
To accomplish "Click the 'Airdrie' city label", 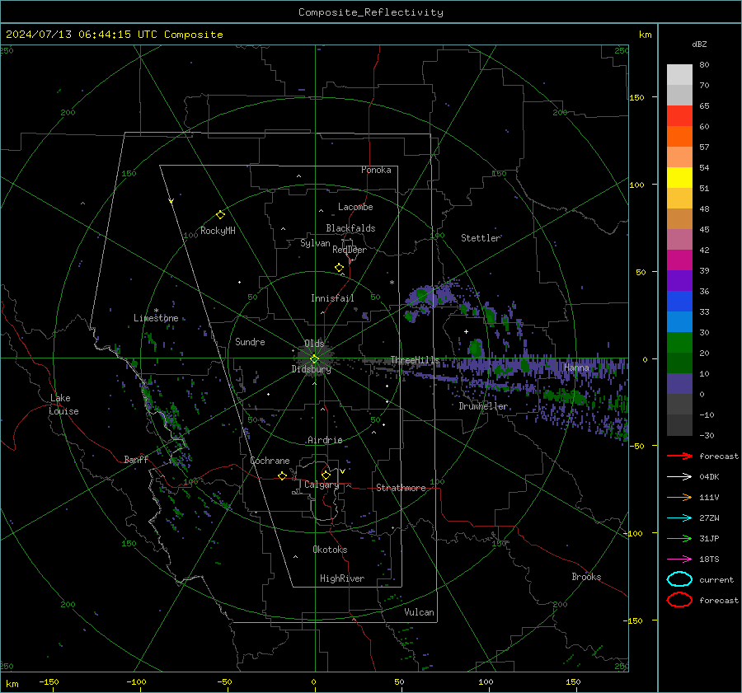I will tap(325, 440).
